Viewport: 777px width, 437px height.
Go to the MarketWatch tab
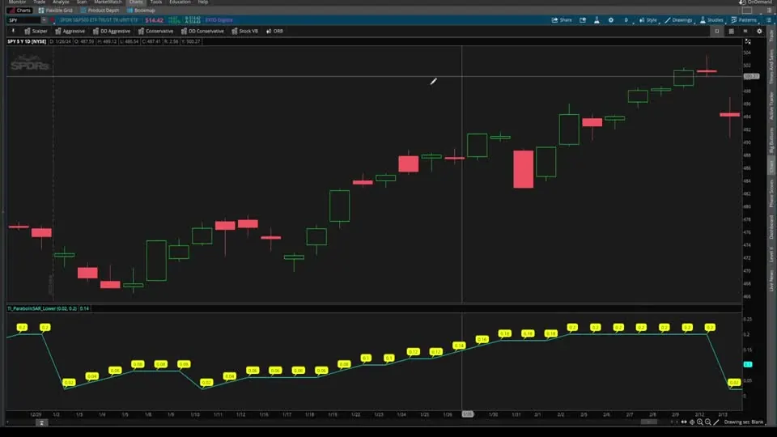click(108, 2)
